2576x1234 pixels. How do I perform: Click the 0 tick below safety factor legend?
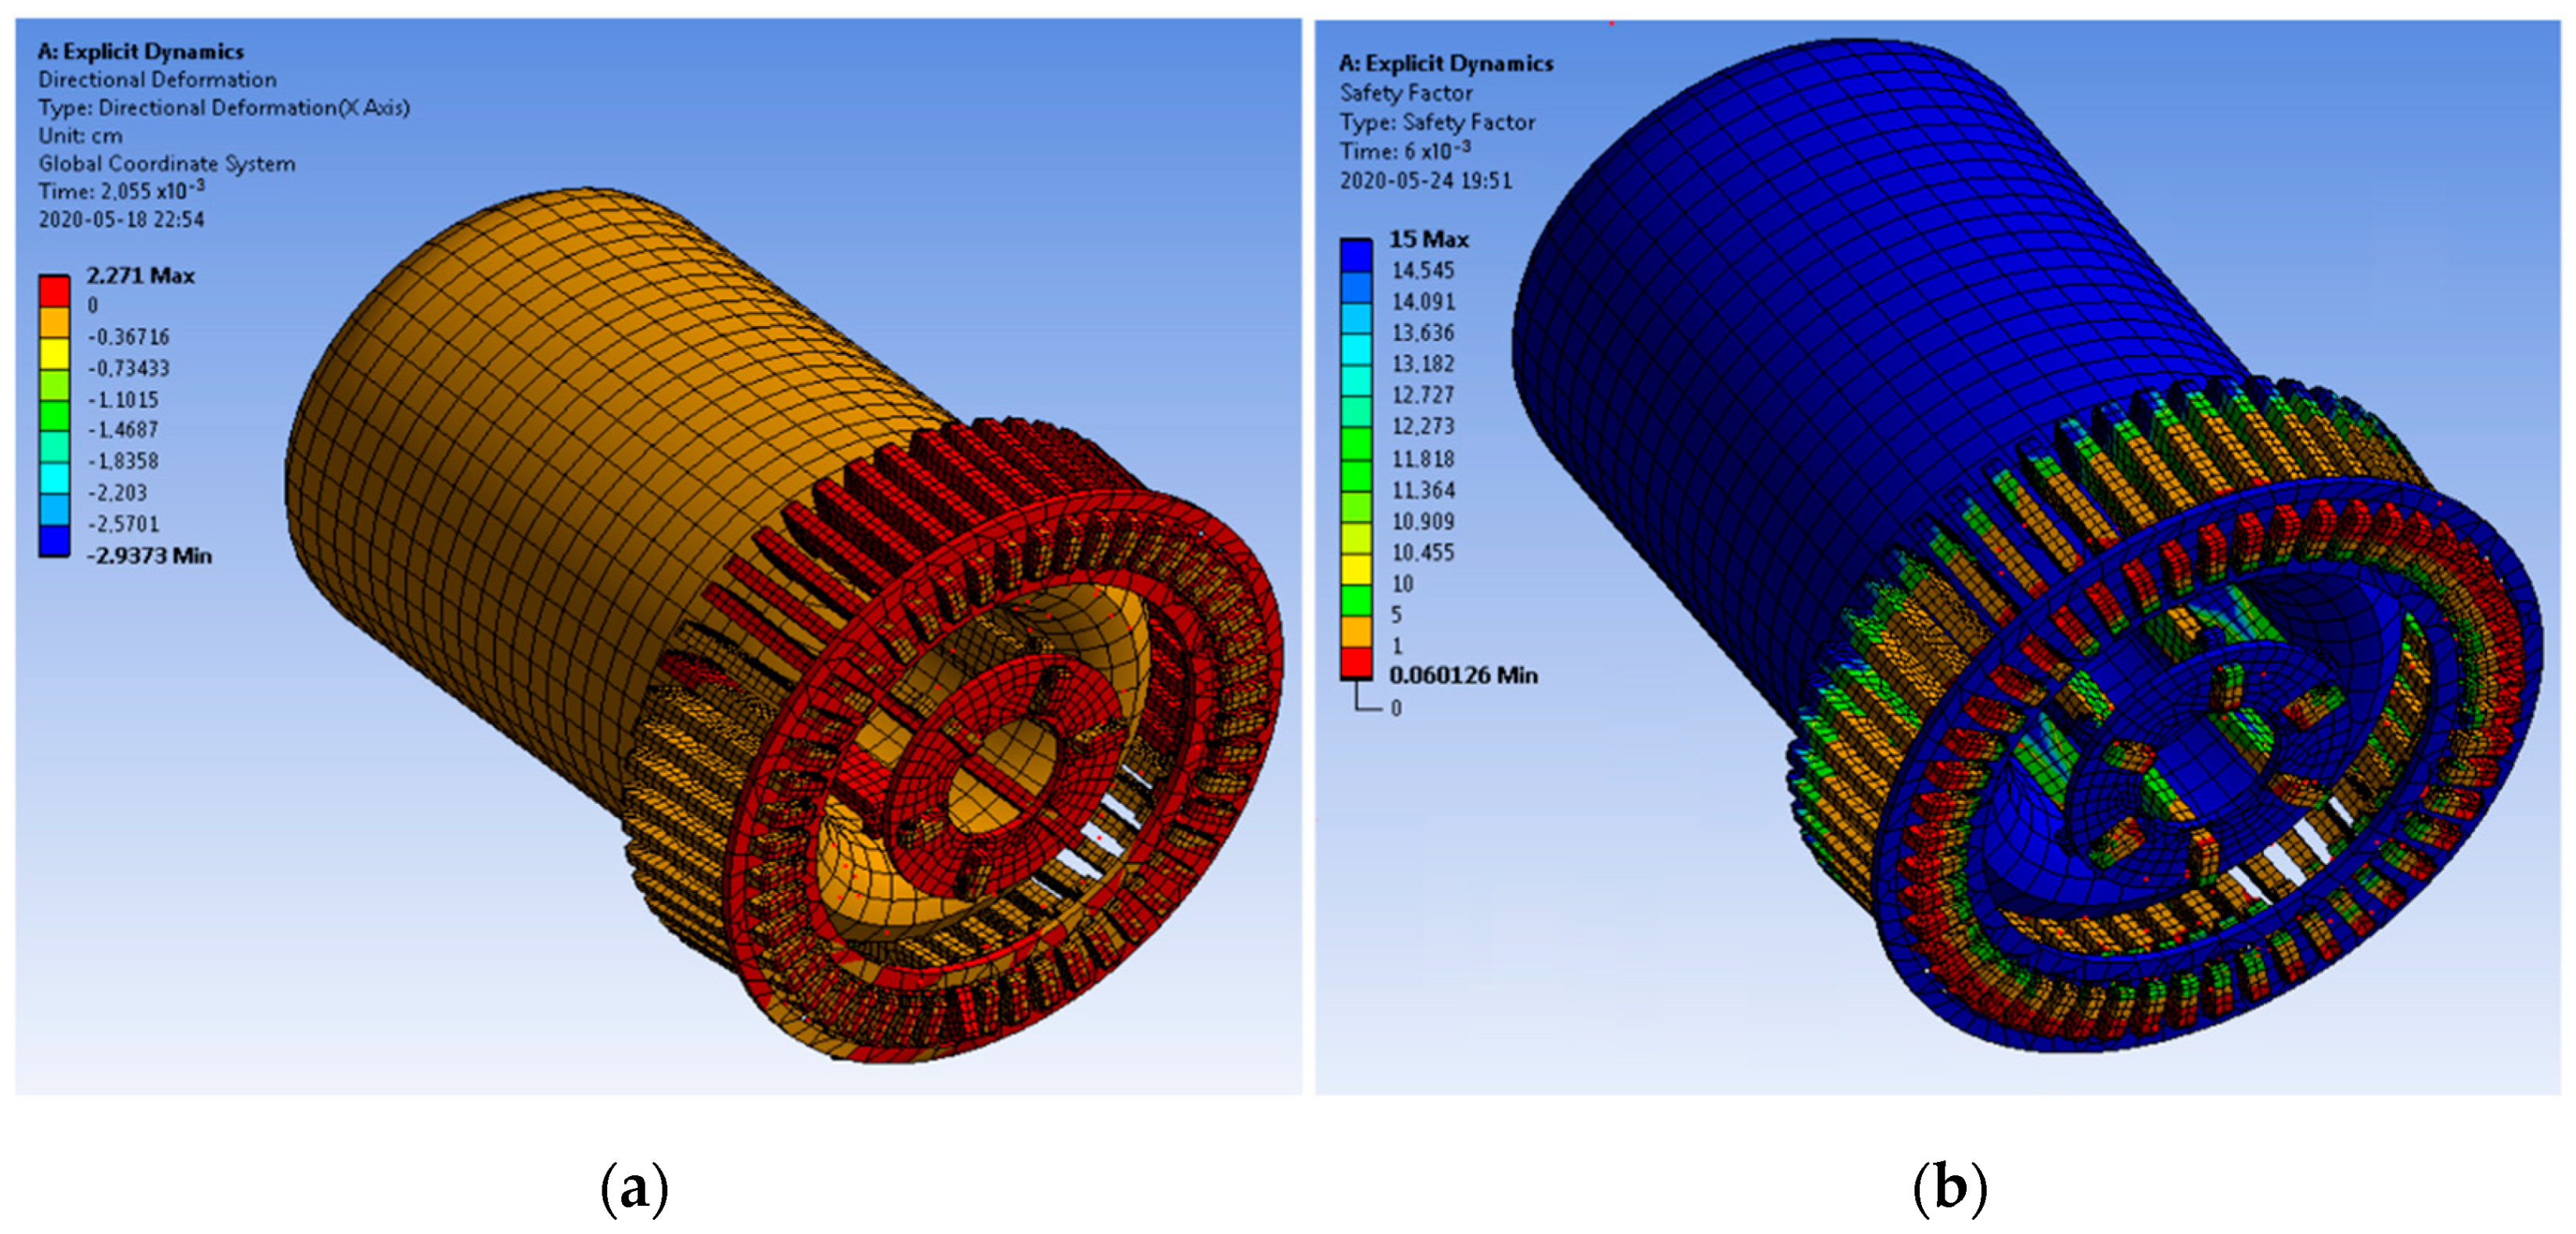[1396, 708]
